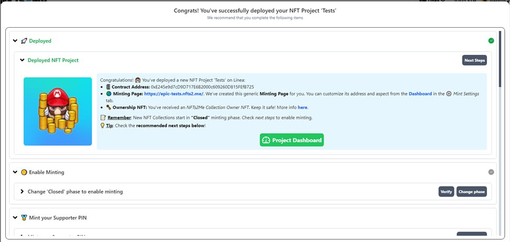Screen dimensions: 510x242
Task: Click the coin icon beside Enable Minting
Action: (24, 172)
